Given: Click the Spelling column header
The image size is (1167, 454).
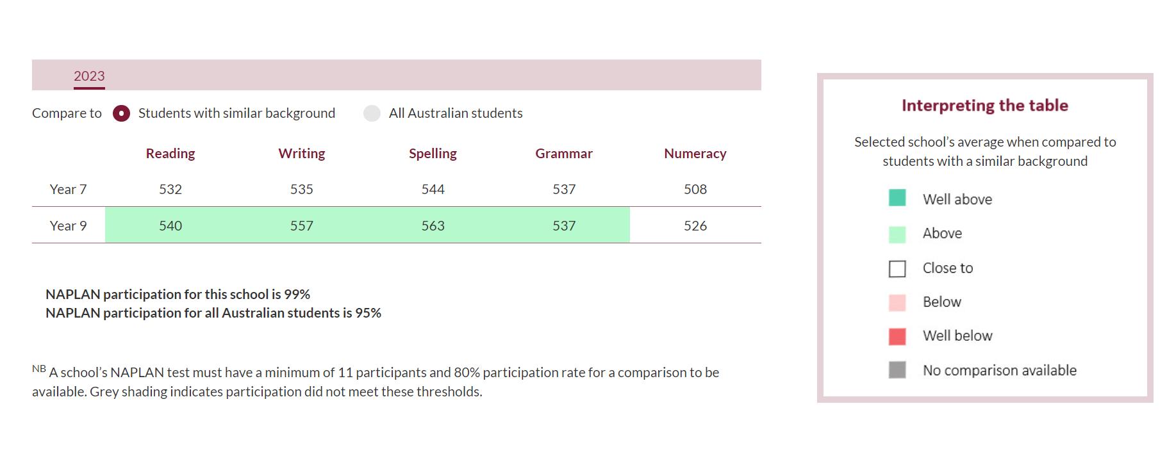Looking at the screenshot, I should [433, 154].
